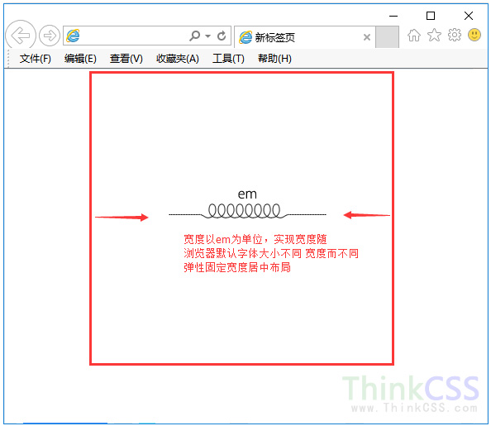Expand the address bar search dropdown arrow
This screenshot has width=491, height=426.
point(207,36)
